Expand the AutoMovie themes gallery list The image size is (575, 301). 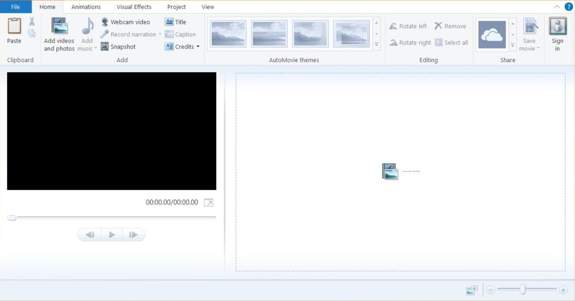[x=376, y=45]
